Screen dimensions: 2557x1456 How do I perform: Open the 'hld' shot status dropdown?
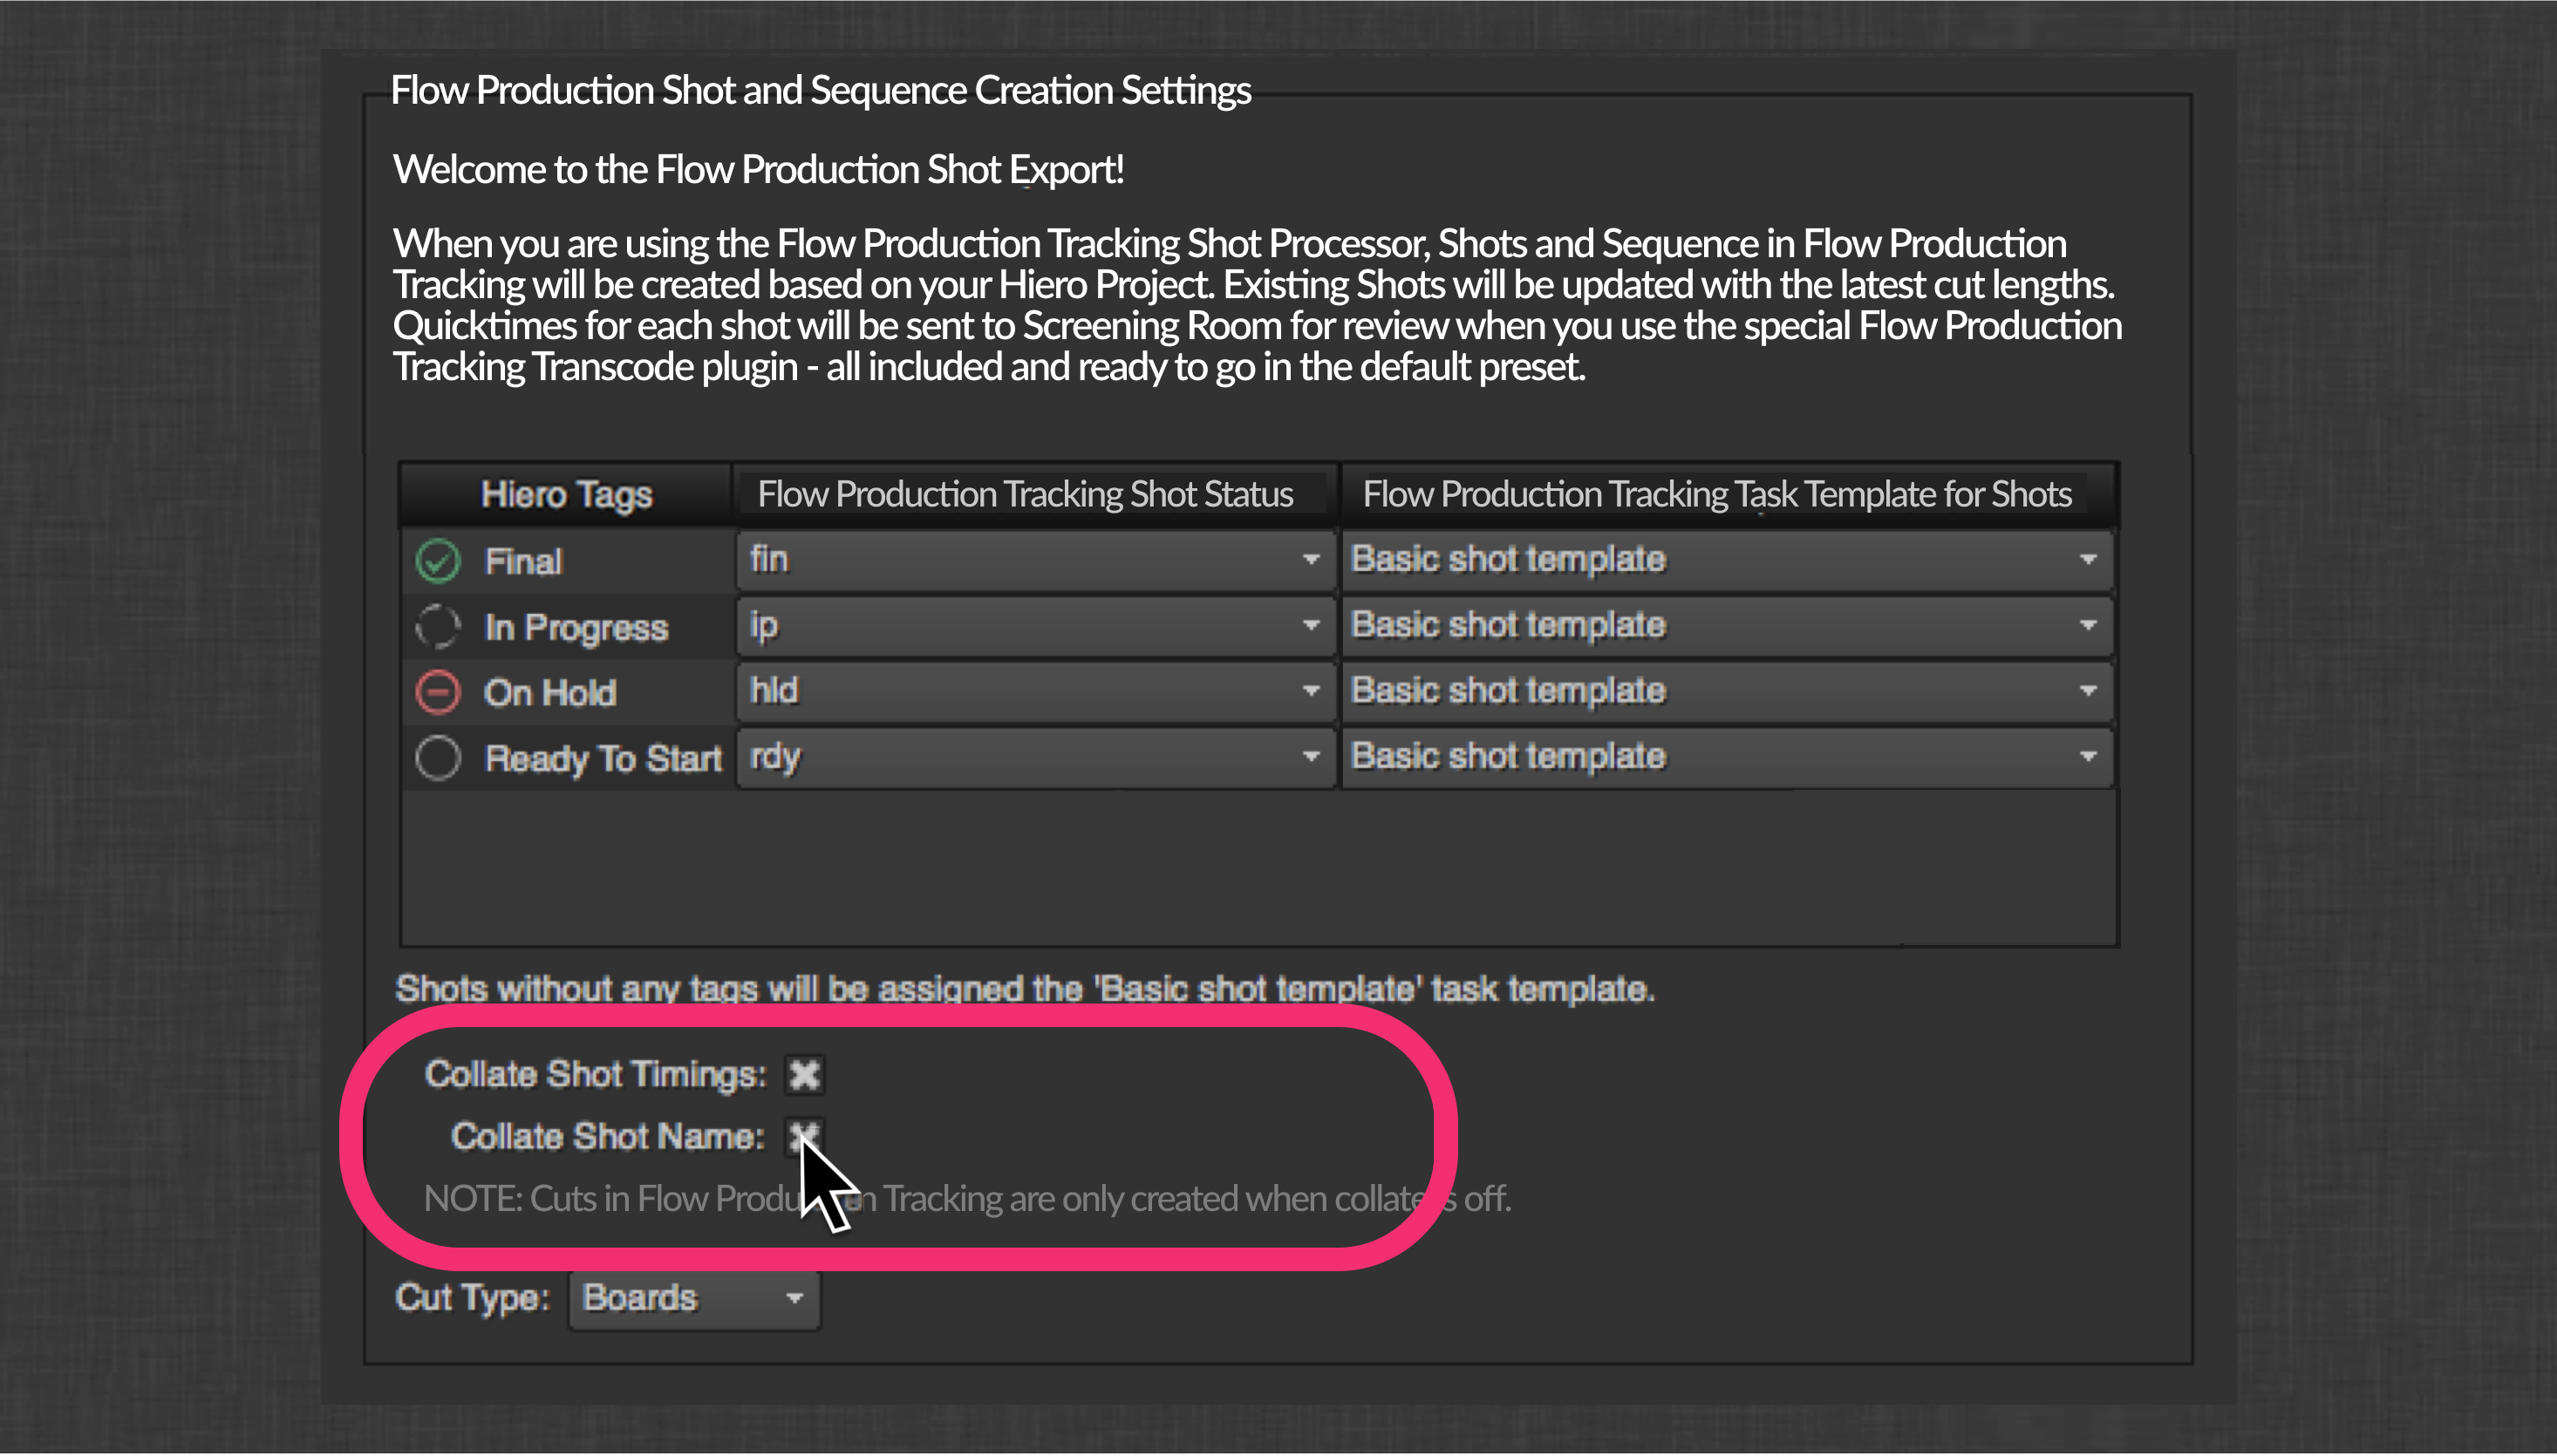click(1035, 691)
